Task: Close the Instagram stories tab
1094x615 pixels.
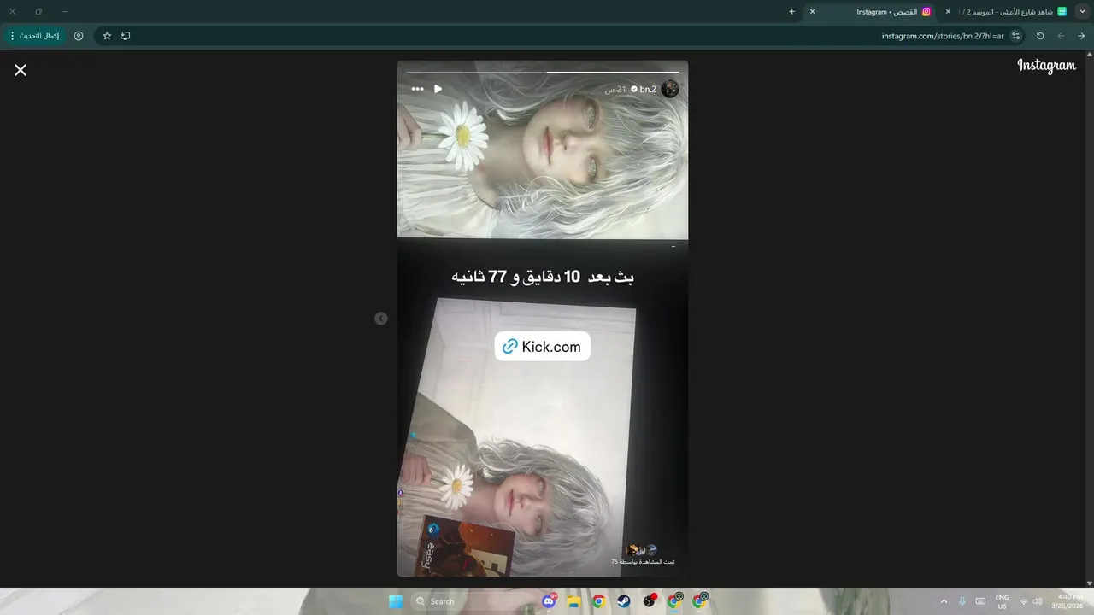Action: tap(812, 11)
